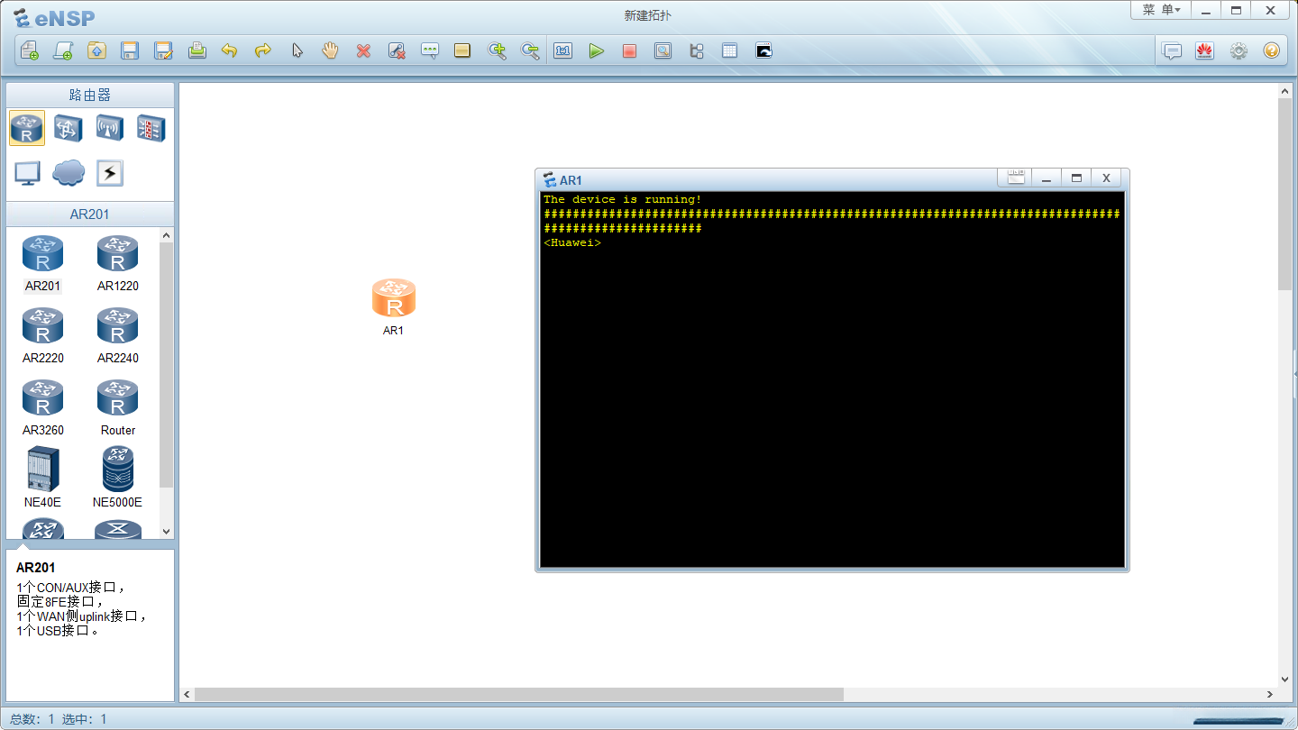The width and height of the screenshot is (1298, 730).
Task: Choose the NE5000E device model
Action: pyautogui.click(x=118, y=477)
